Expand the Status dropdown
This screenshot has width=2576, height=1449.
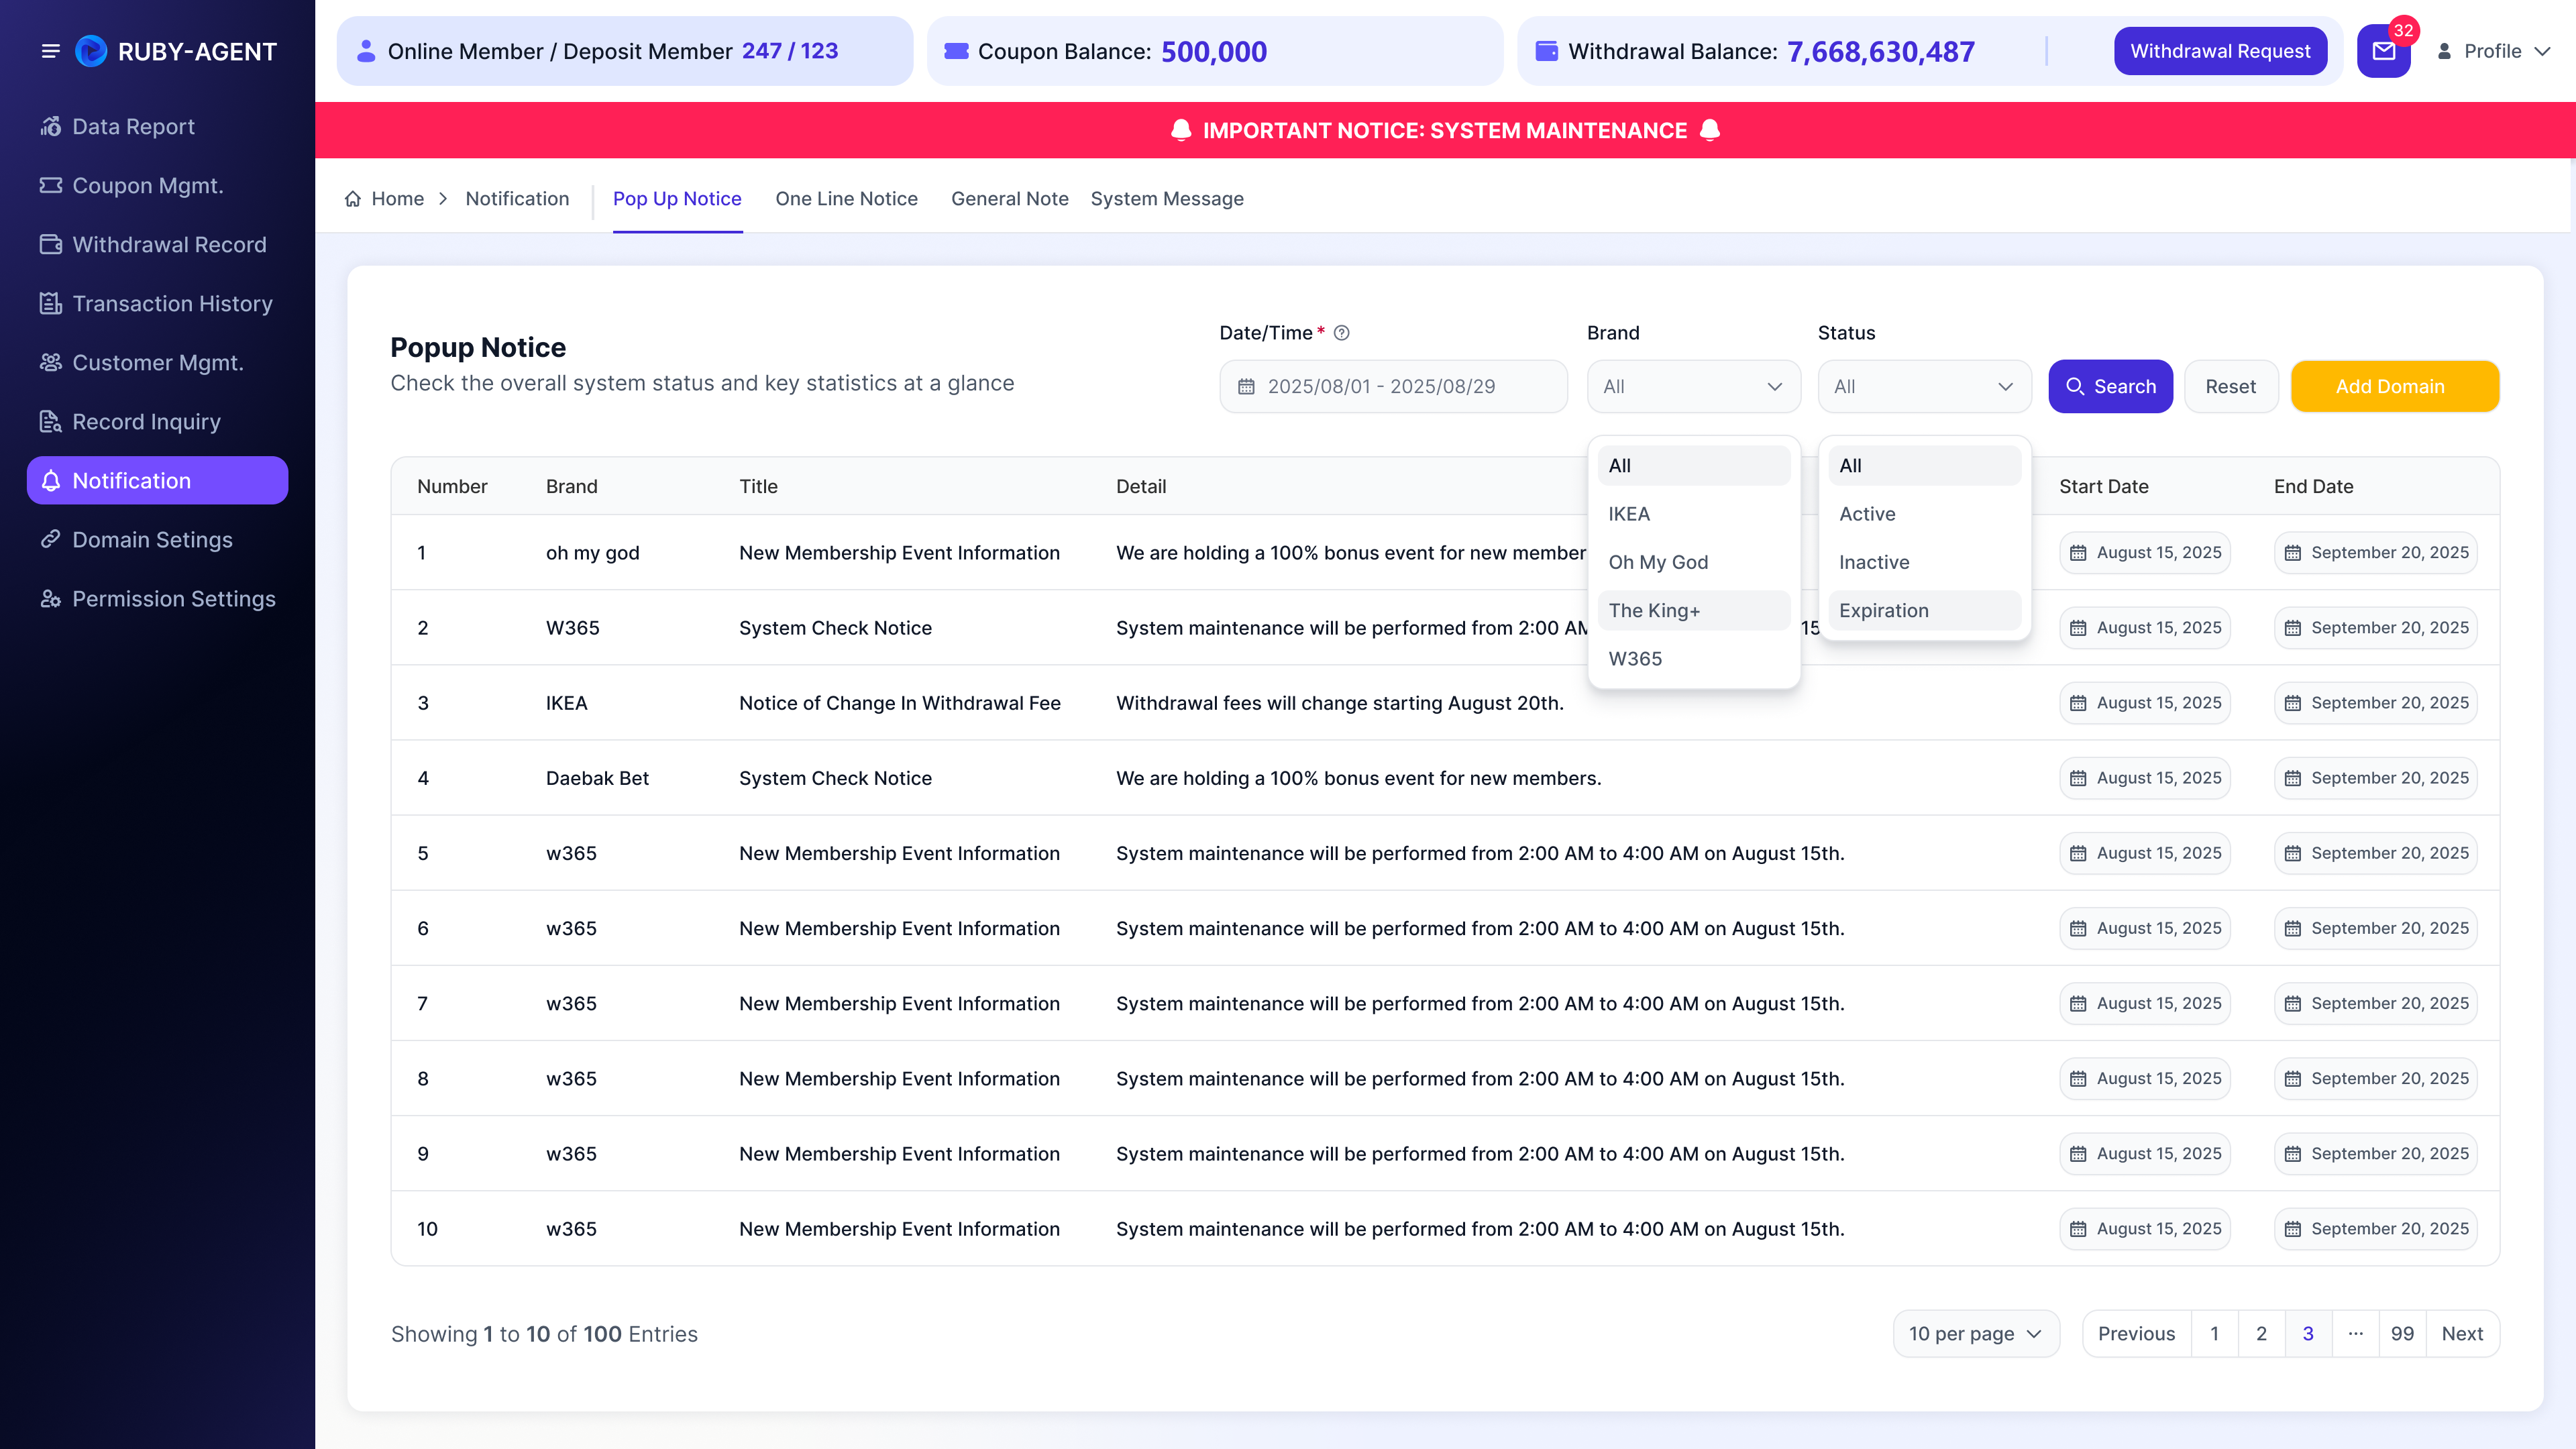(1924, 387)
